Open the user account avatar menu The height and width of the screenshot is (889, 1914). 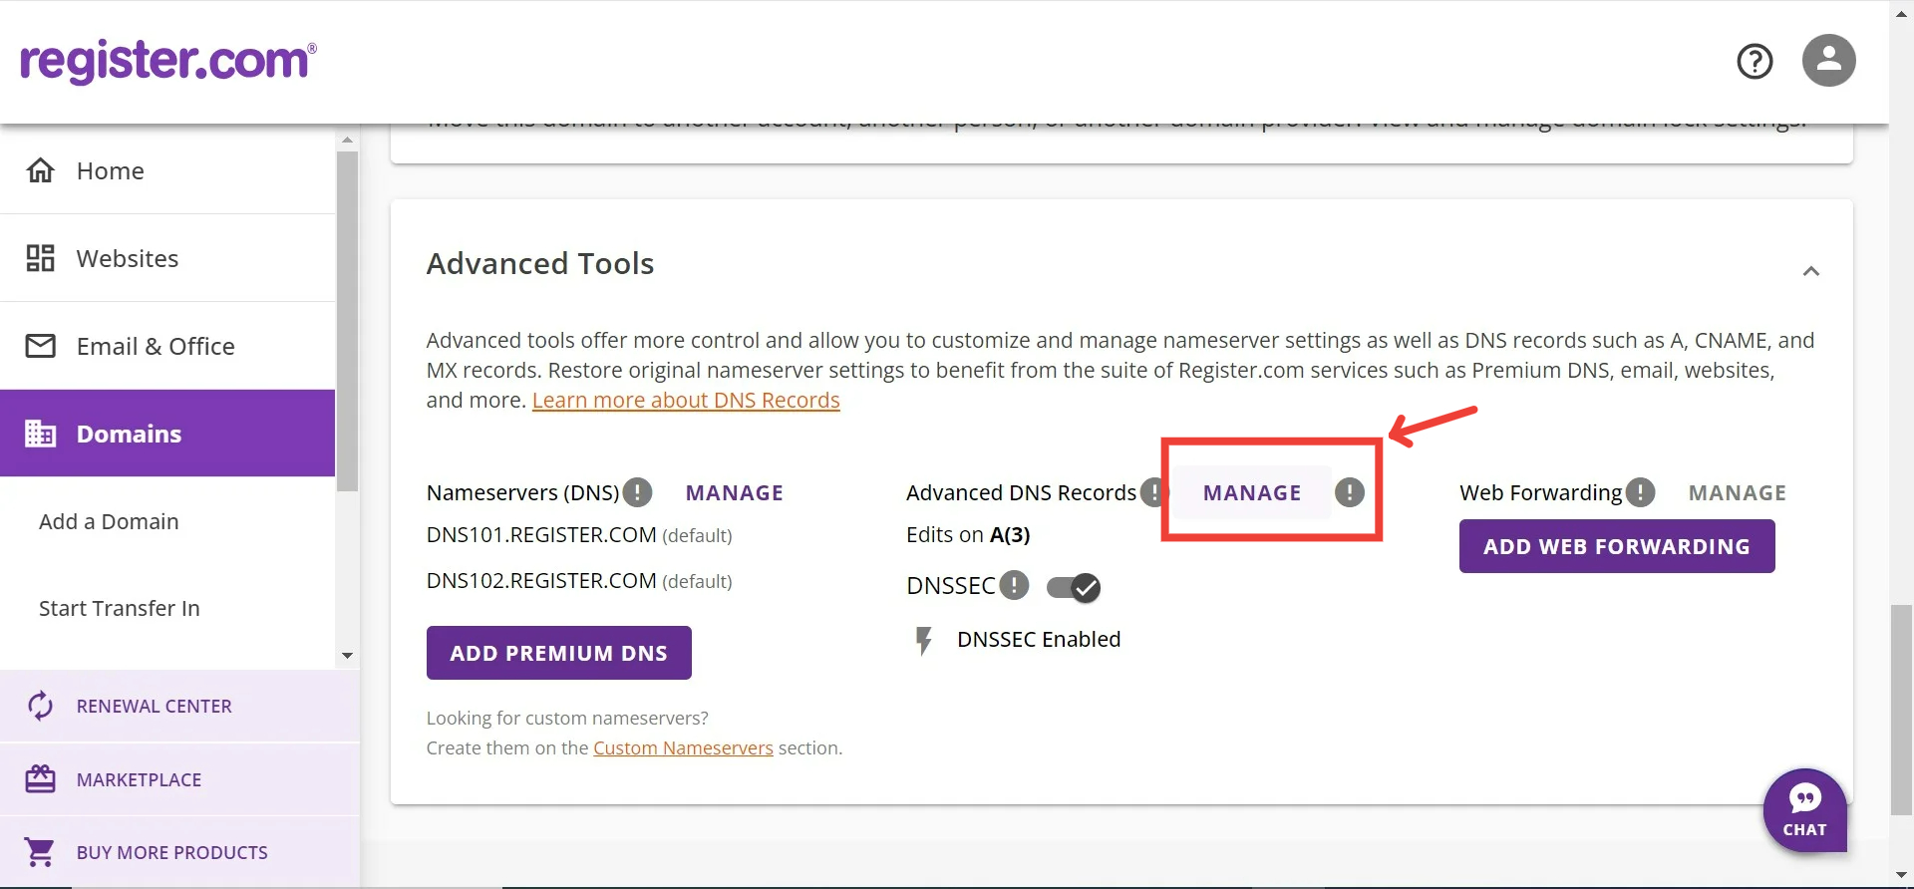point(1828,61)
